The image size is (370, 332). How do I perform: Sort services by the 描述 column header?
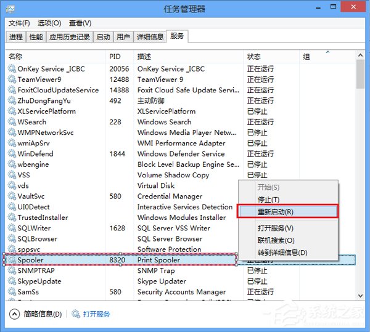[x=188, y=57]
